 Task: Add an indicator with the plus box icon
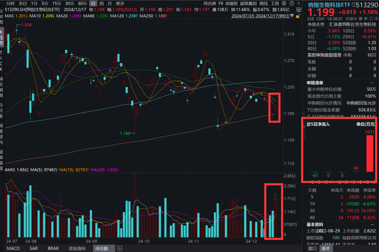(x=120, y=248)
